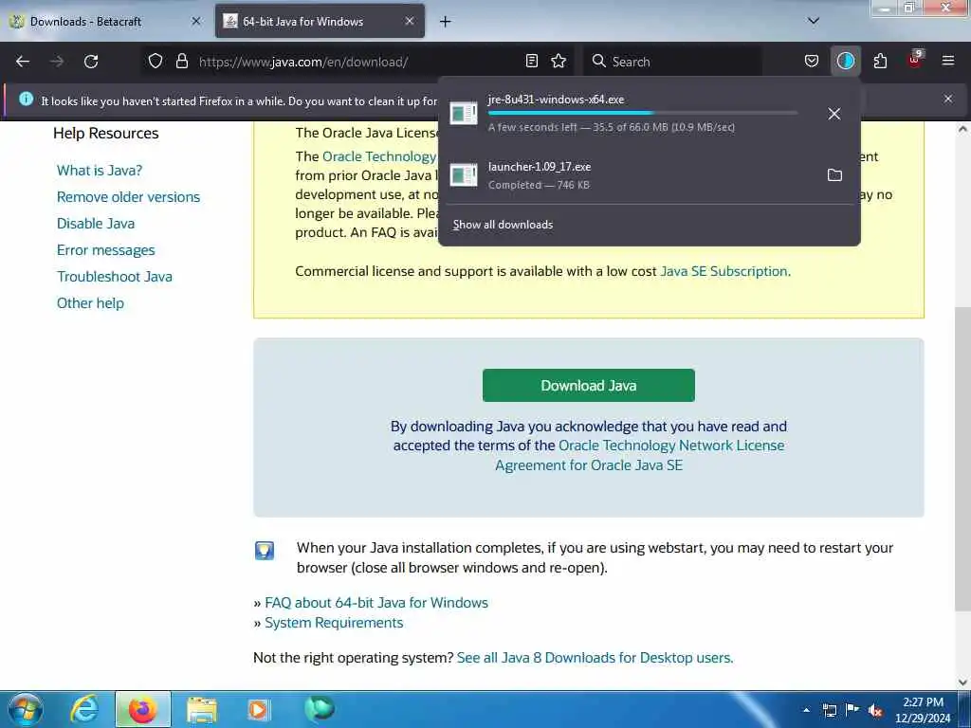This screenshot has height=728, width=971.
Task: List all tabs dropdown arrow
Action: (814, 21)
